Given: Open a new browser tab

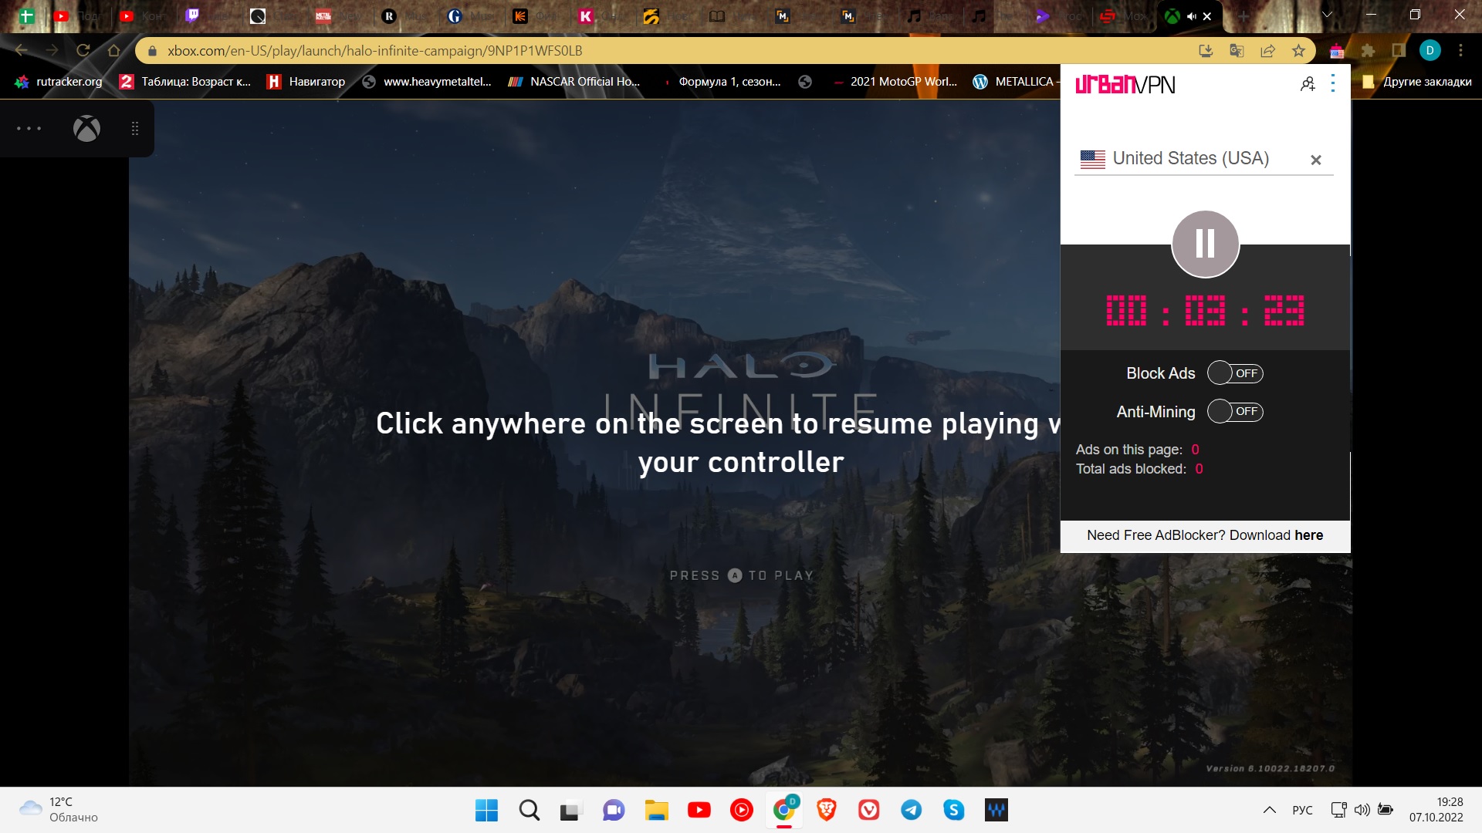Looking at the screenshot, I should pyautogui.click(x=1243, y=15).
